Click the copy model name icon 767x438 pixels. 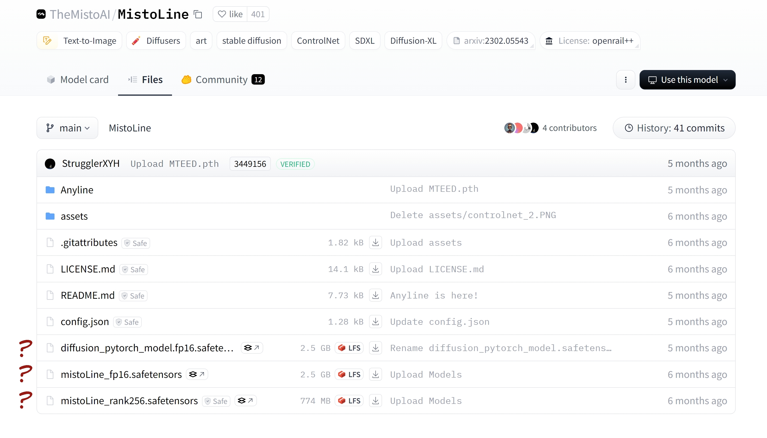[198, 14]
